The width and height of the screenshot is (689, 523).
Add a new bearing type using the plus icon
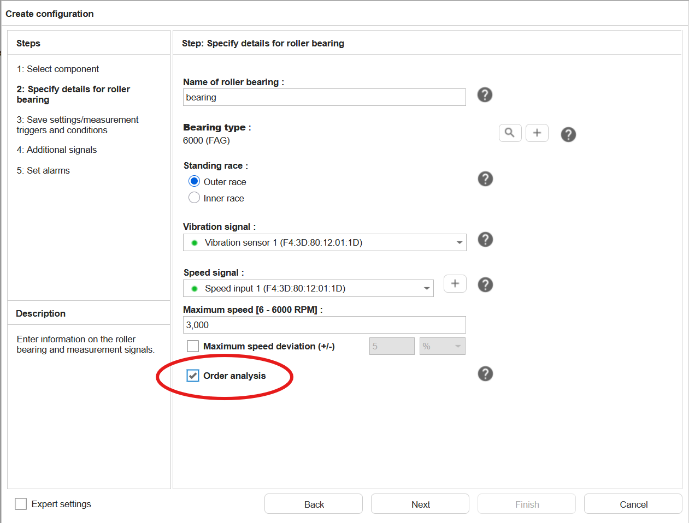537,133
